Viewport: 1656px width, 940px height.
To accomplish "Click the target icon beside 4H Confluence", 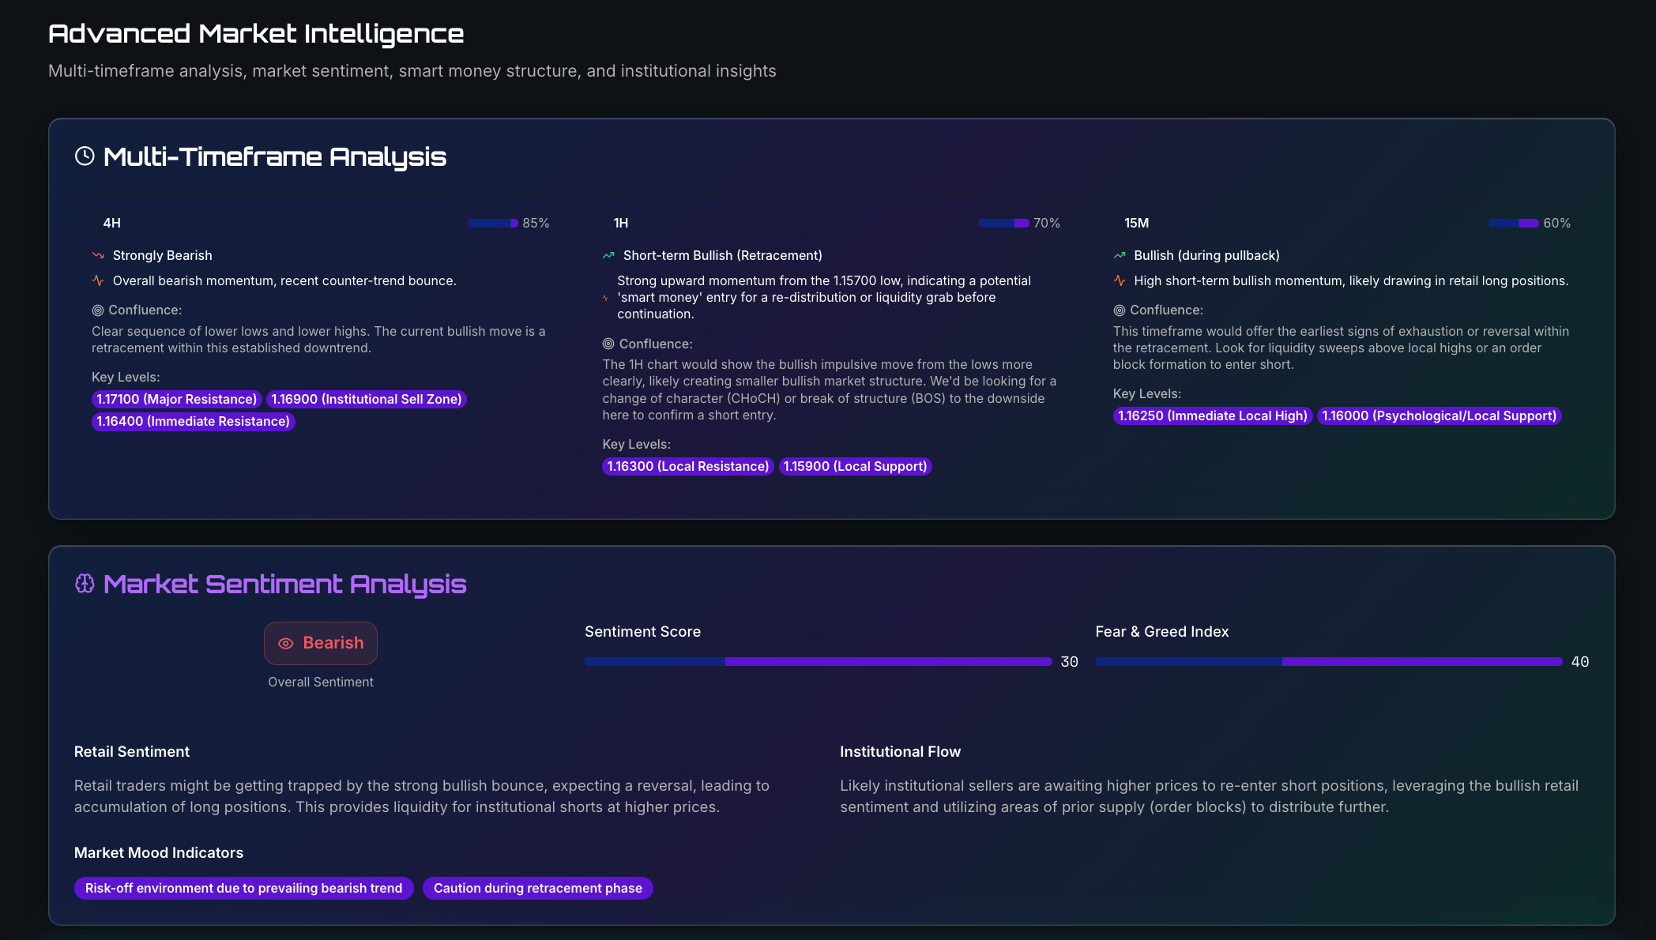I will [x=98, y=310].
